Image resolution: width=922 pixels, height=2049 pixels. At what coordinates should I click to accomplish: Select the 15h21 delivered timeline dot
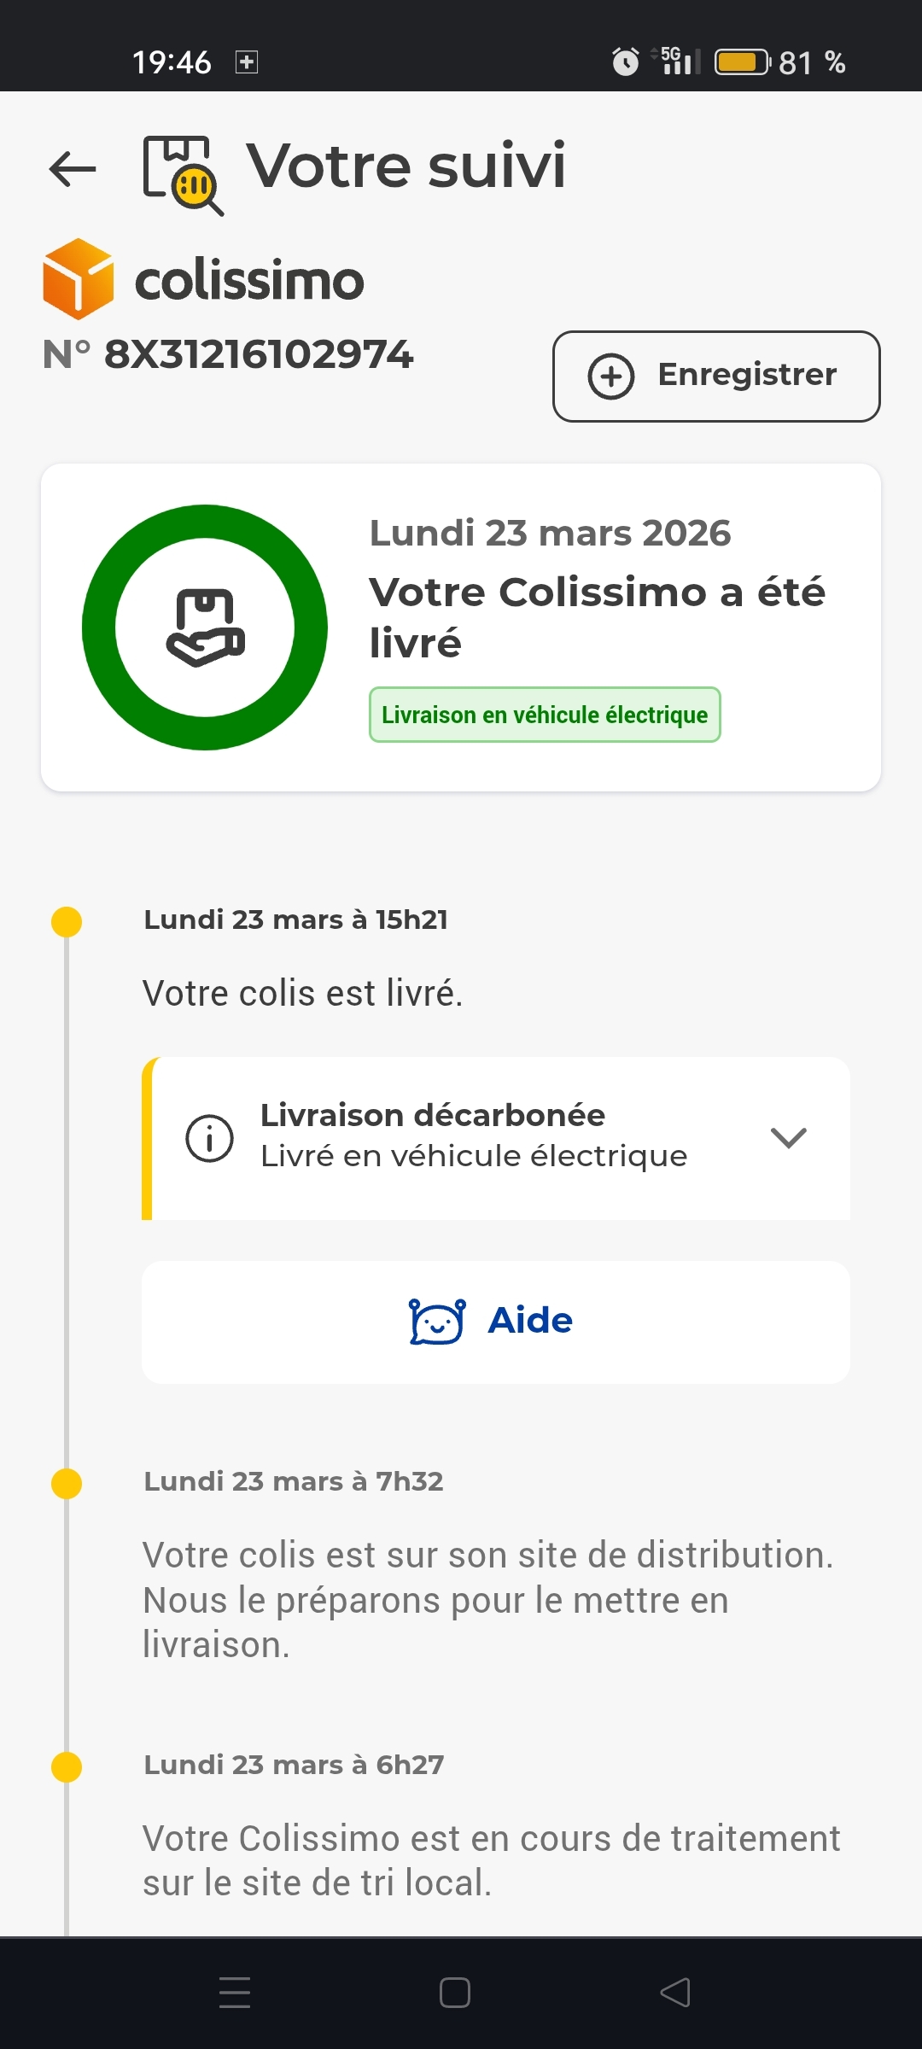tap(67, 922)
